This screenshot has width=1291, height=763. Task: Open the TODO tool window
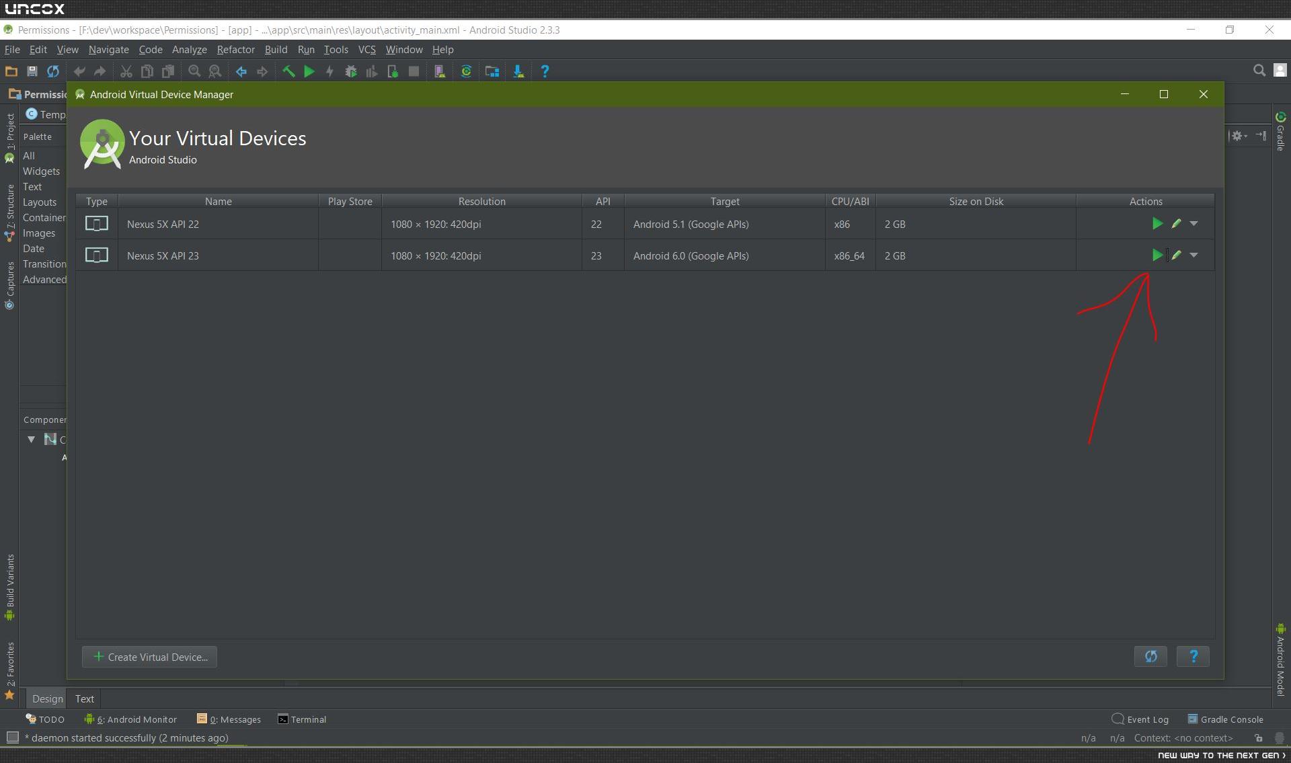pyautogui.click(x=45, y=719)
